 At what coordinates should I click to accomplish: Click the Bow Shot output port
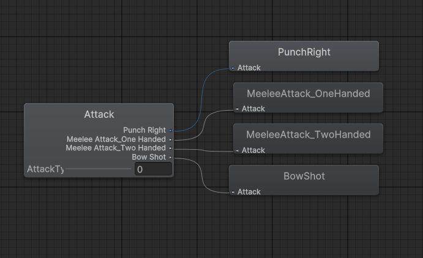click(171, 157)
